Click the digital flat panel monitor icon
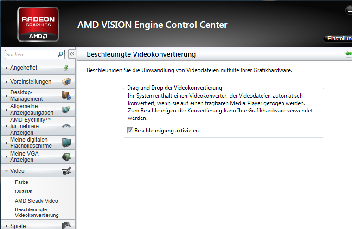The width and height of the screenshot is (352, 229). (x=66, y=143)
